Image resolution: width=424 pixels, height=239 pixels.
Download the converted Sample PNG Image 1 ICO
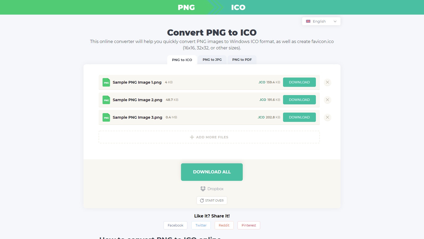(299, 82)
